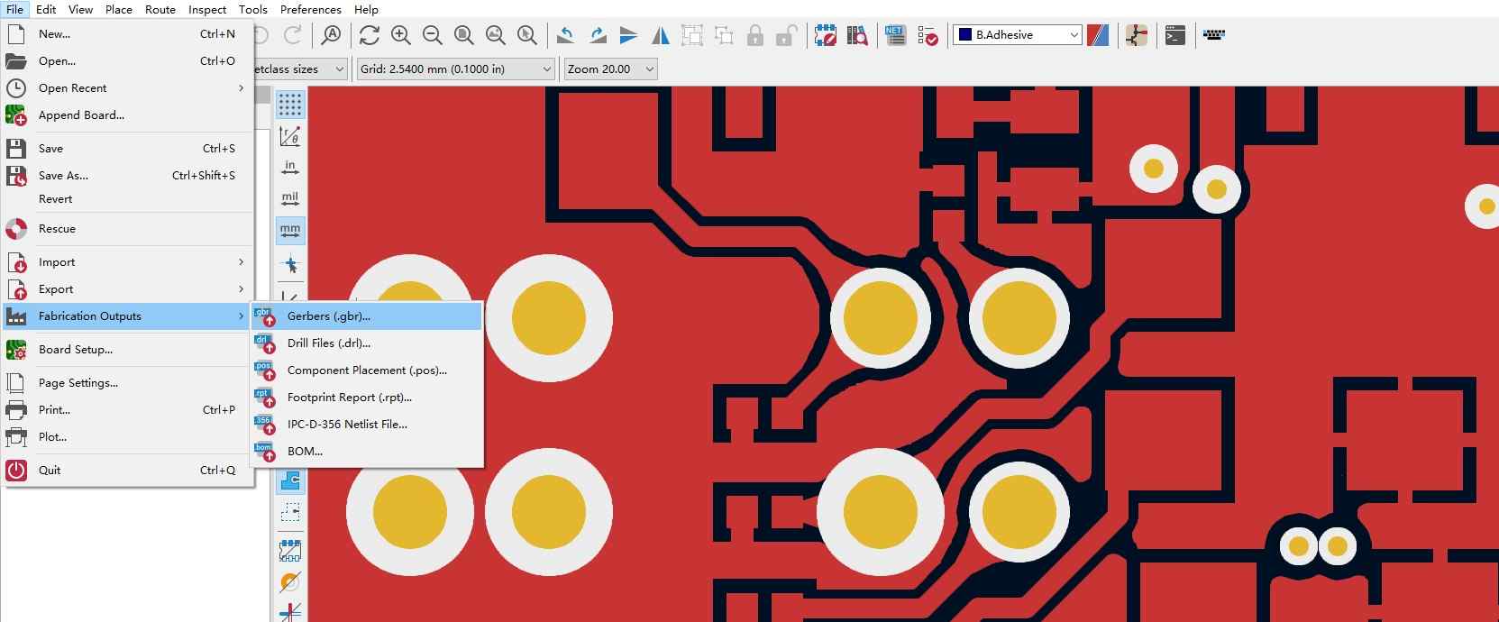Screen dimensions: 1499x622
Task: Expand the Export submenu
Action: 128,288
